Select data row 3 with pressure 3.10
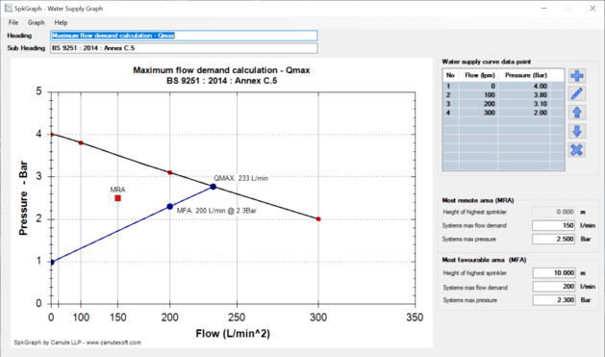The width and height of the screenshot is (605, 357). click(x=503, y=104)
